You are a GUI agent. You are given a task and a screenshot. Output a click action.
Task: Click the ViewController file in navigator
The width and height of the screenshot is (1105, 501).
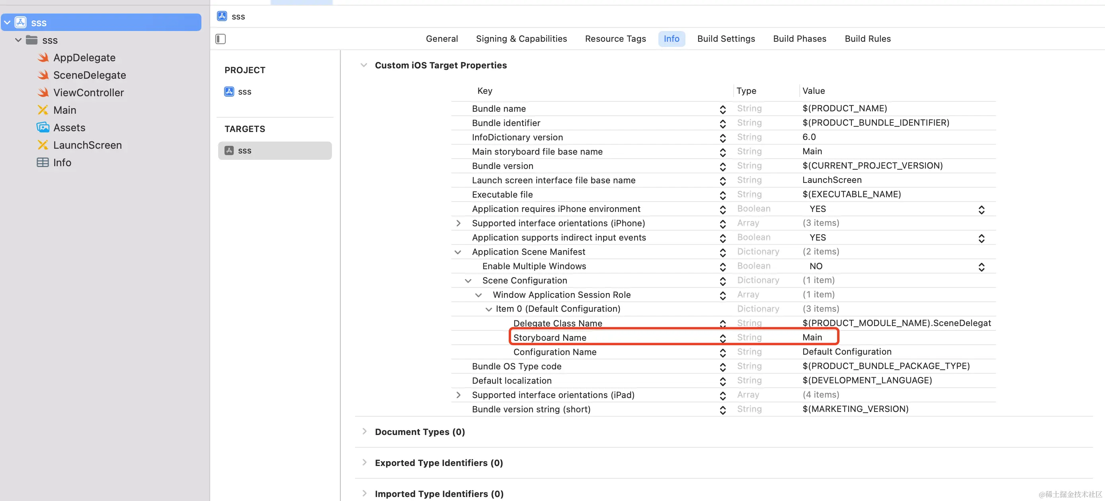point(88,93)
